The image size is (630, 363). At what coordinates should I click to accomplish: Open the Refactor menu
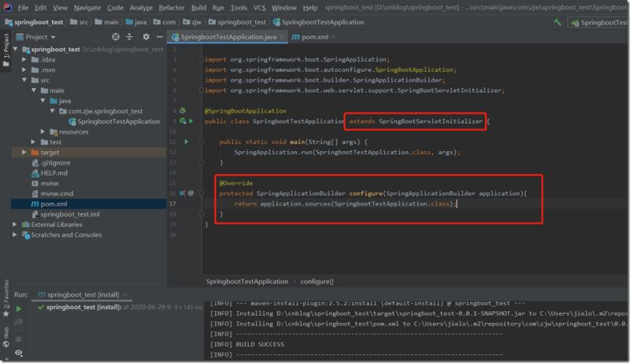coord(172,7)
